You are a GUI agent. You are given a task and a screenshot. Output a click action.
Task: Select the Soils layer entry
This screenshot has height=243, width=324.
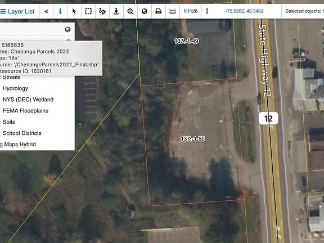[8, 122]
